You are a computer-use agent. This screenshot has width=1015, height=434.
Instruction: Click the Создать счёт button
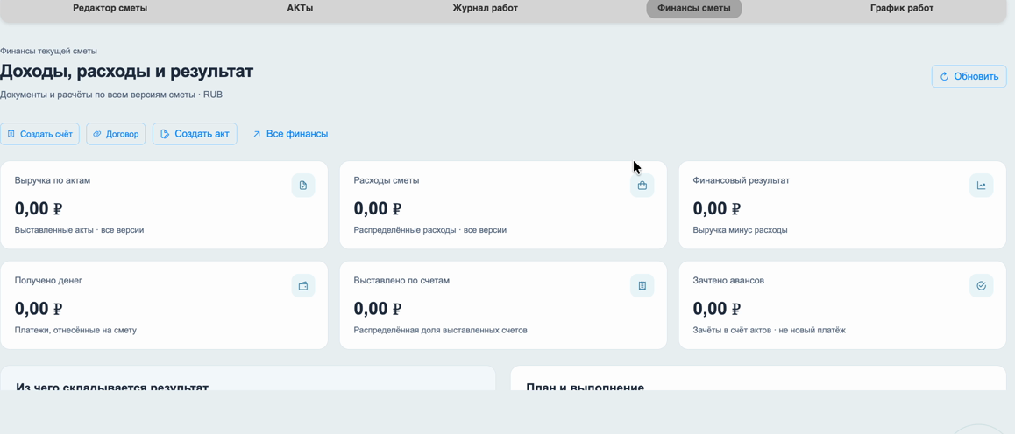39,134
